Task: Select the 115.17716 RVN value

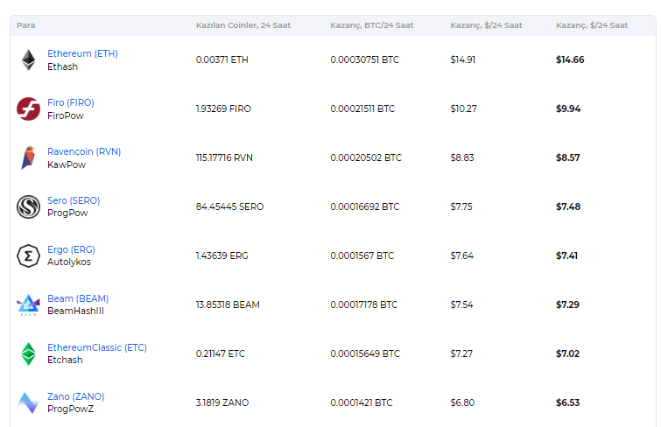Action: pyautogui.click(x=224, y=157)
